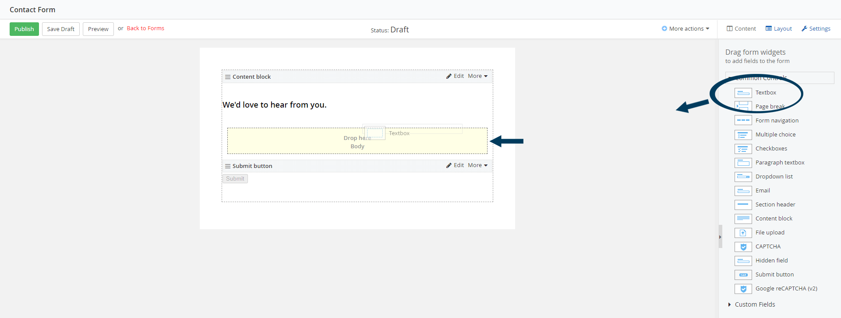Pick the Dropdown list widget icon
Image resolution: width=841 pixels, height=318 pixels.
tap(743, 177)
